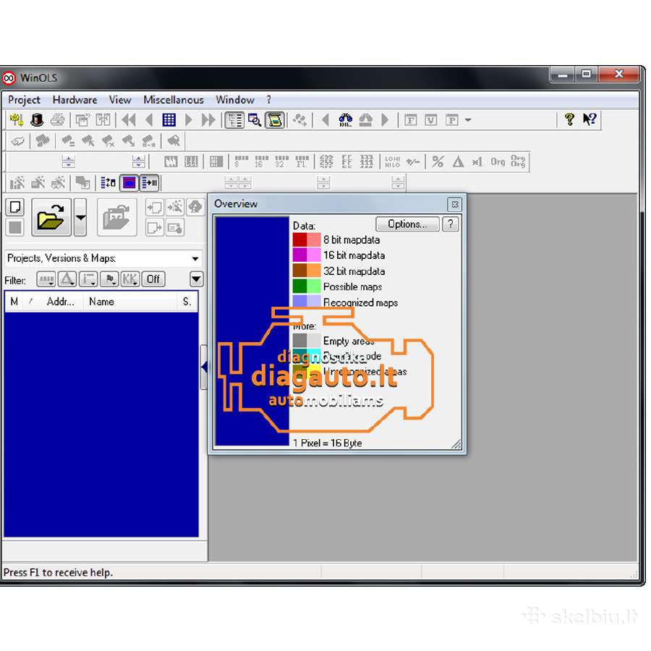Open the Hardware menu
This screenshot has width=651, height=651.
pos(75,100)
